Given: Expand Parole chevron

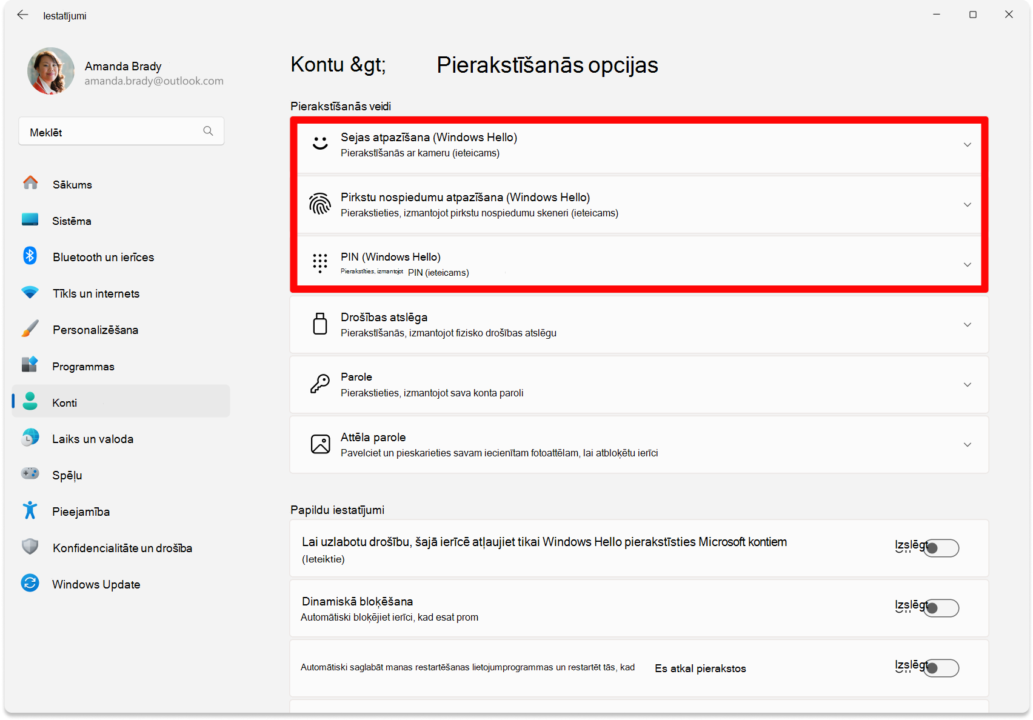Looking at the screenshot, I should click(967, 384).
